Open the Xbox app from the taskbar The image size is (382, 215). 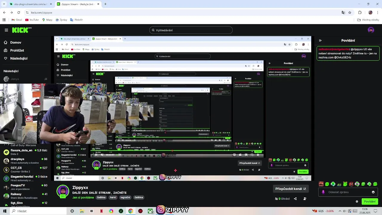coord(150,211)
